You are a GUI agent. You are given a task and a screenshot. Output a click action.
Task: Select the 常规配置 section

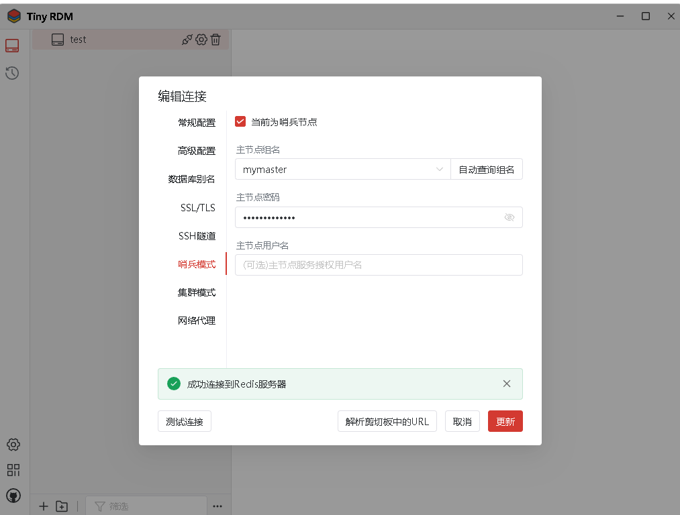pos(197,122)
